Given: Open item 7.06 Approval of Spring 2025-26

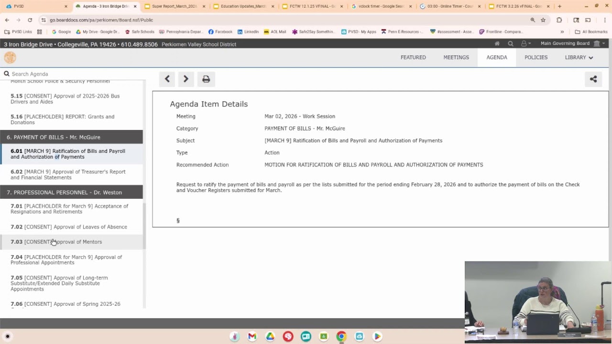Looking at the screenshot, I should 71,304.
